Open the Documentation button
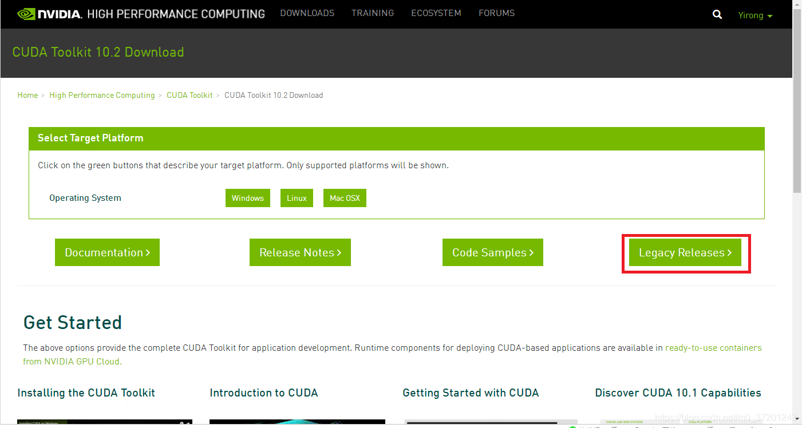Image resolution: width=802 pixels, height=428 pixels. [x=107, y=252]
